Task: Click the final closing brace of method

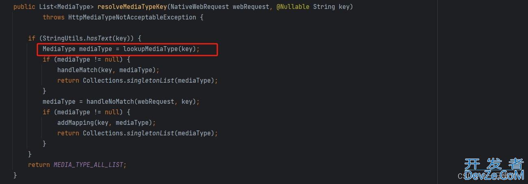Action: (15, 175)
